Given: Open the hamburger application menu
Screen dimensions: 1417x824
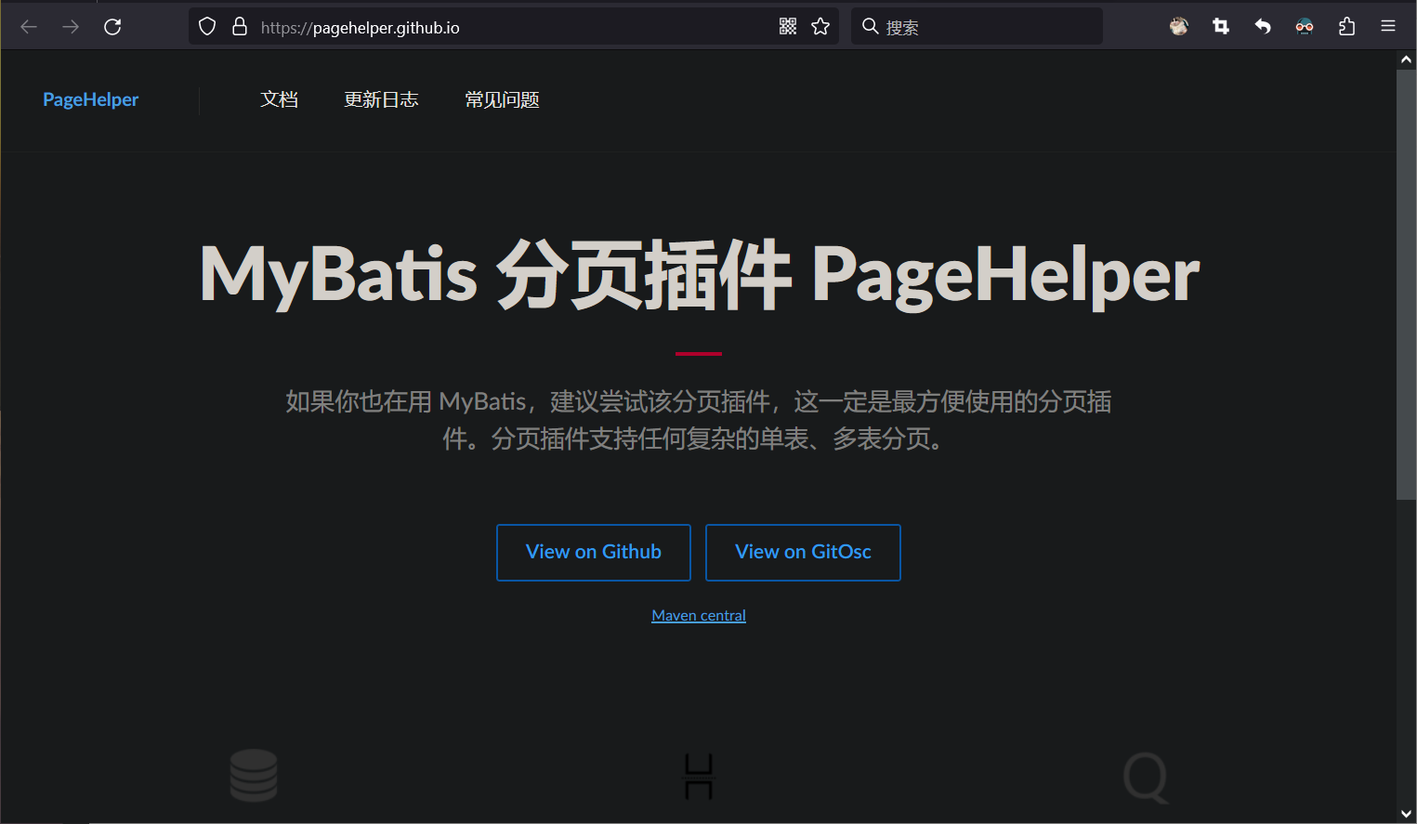Looking at the screenshot, I should (1388, 27).
